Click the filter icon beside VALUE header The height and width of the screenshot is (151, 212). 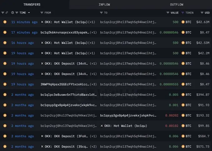pos(168,13)
